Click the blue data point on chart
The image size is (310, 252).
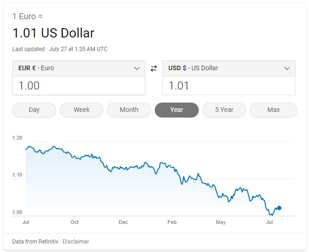279,208
